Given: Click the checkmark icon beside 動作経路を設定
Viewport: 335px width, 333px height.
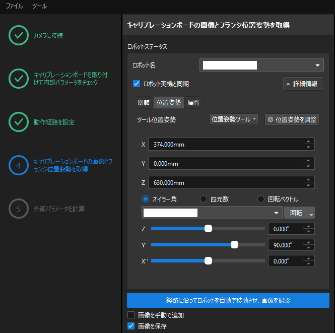Looking at the screenshot, I should coord(19,122).
